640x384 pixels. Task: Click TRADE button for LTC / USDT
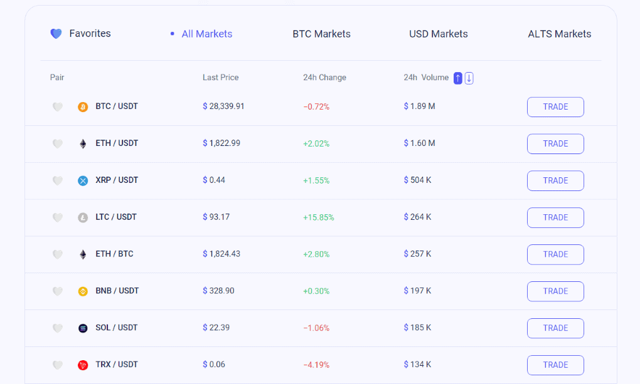555,217
